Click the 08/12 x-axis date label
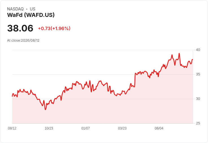This screenshot has height=143, width=208. pyautogui.click(x=12, y=128)
